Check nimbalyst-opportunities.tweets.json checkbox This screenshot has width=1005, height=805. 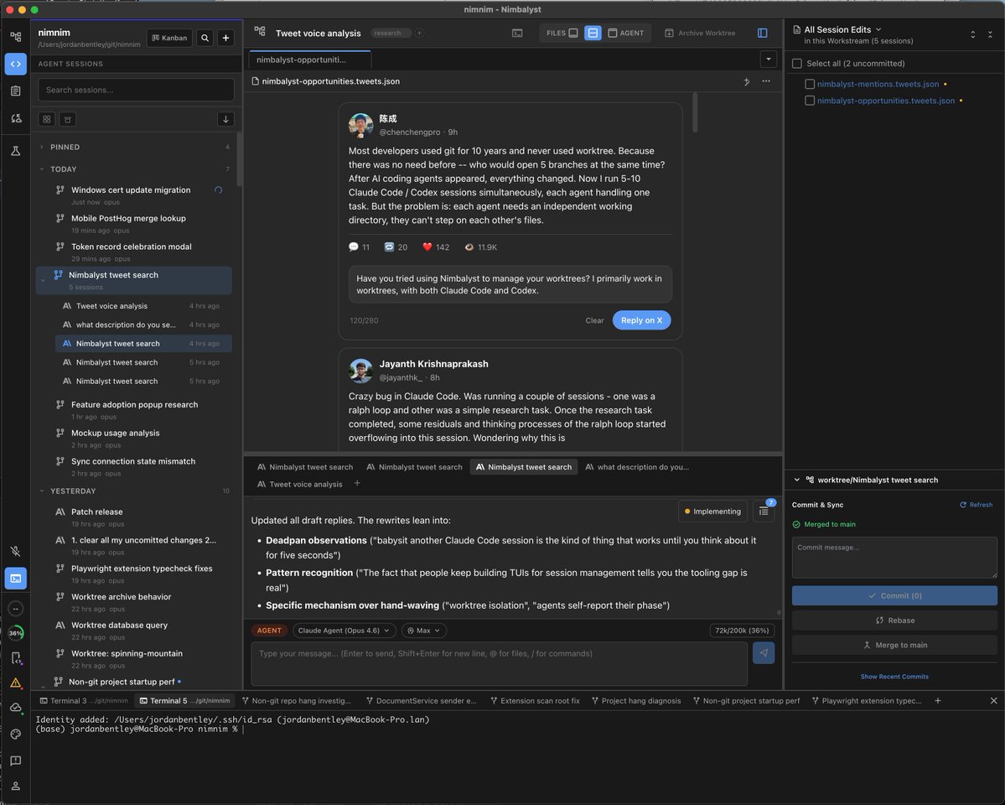point(810,101)
